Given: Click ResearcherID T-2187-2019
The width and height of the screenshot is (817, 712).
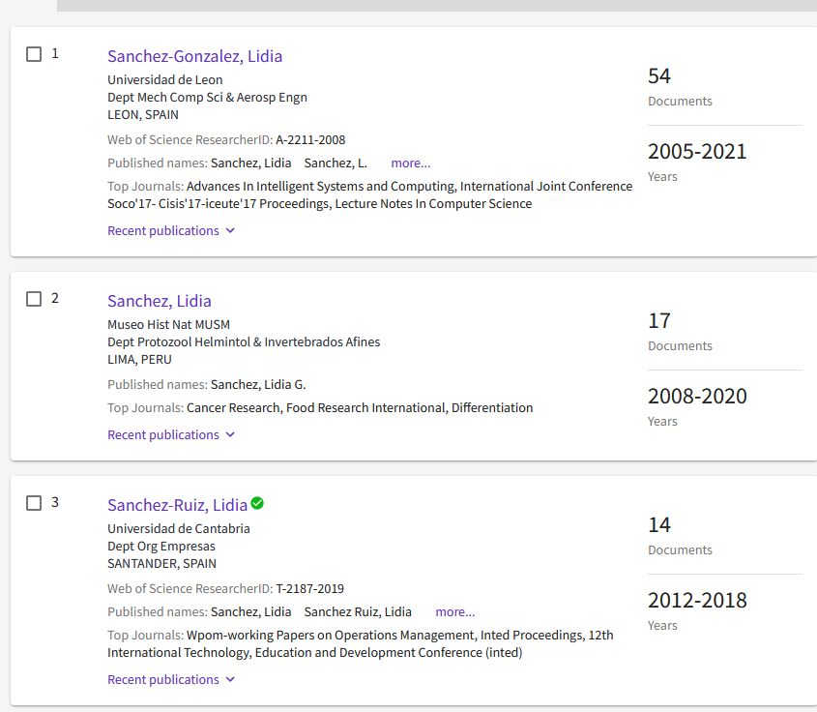Looking at the screenshot, I should [309, 588].
